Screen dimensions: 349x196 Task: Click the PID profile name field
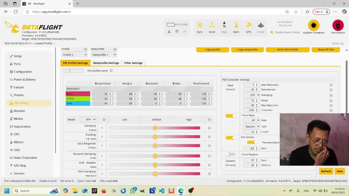74,71
